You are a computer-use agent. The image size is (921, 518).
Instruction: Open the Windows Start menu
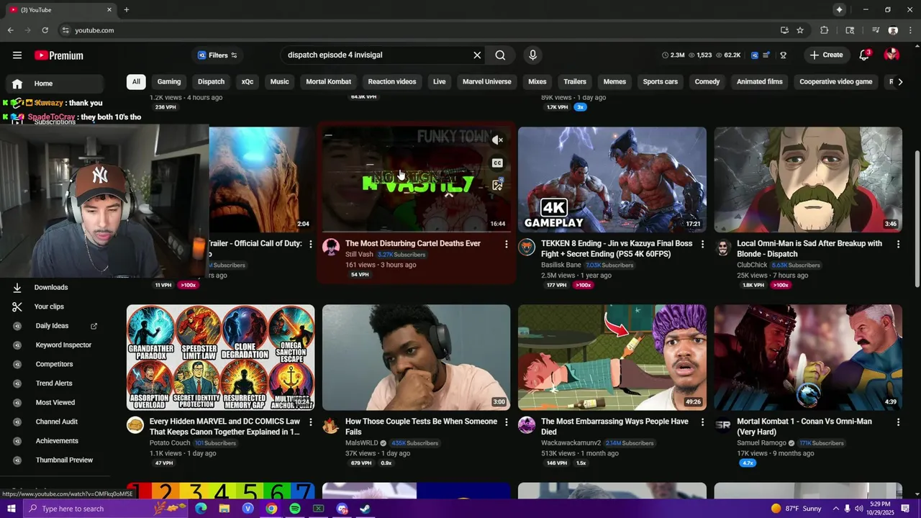click(x=12, y=509)
